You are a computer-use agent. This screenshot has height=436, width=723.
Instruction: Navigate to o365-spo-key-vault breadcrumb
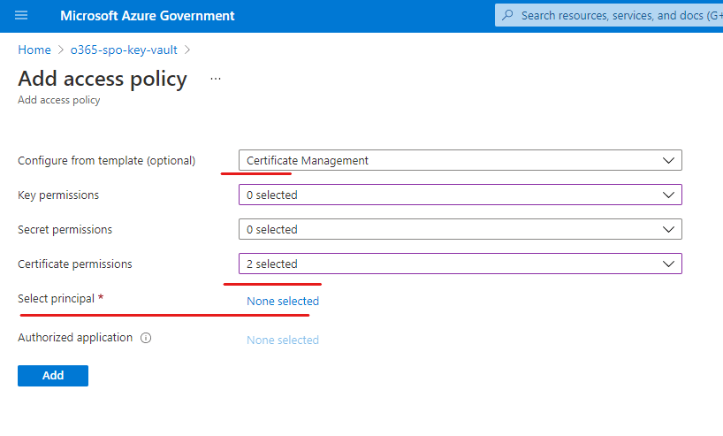[x=124, y=50]
